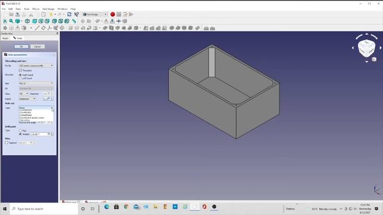Rotate view with navigation cube left arrow

352,48
